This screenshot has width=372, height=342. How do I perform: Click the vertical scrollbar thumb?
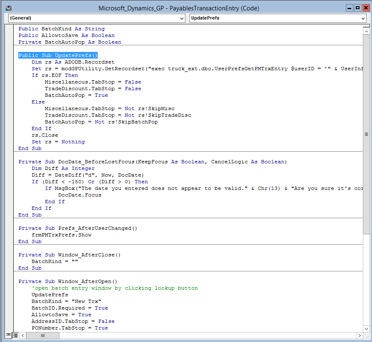(x=366, y=134)
